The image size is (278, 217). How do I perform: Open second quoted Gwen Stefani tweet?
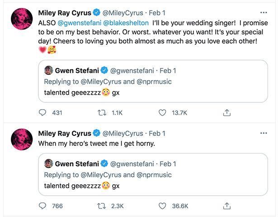[153, 174]
